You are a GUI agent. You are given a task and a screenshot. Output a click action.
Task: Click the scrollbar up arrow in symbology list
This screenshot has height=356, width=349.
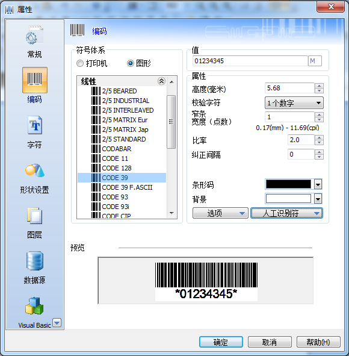[x=171, y=82]
